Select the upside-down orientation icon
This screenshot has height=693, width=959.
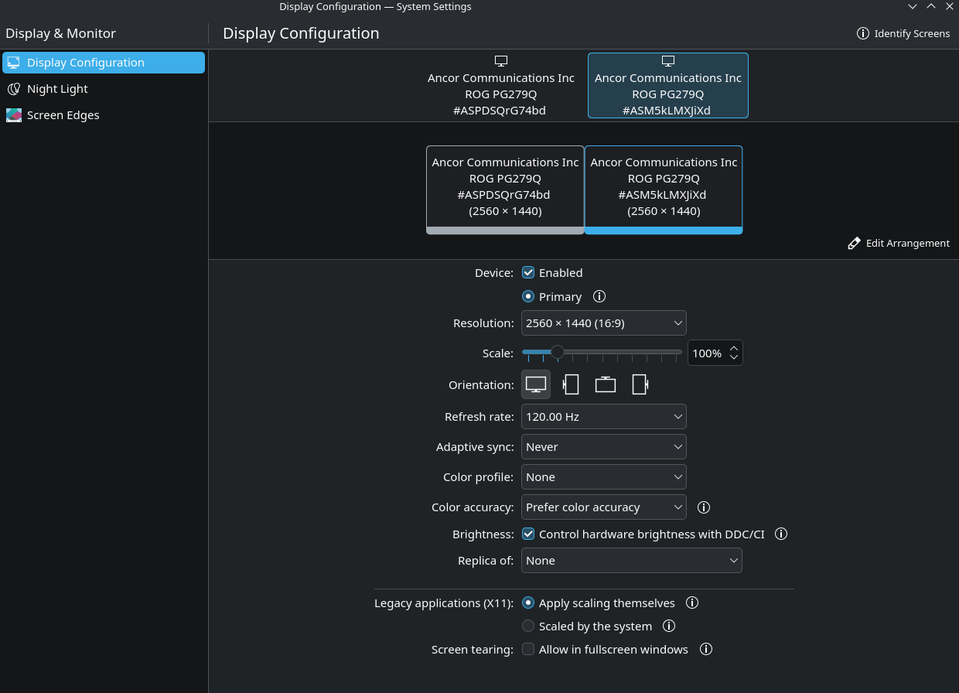coord(605,384)
